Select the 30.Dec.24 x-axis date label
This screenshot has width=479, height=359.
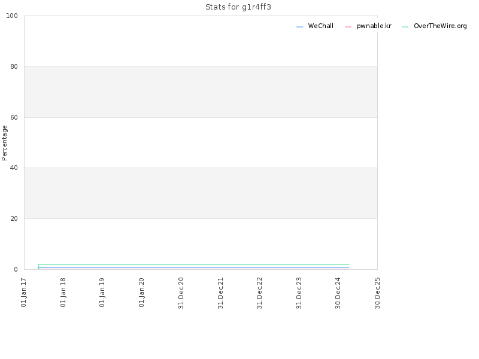click(338, 293)
